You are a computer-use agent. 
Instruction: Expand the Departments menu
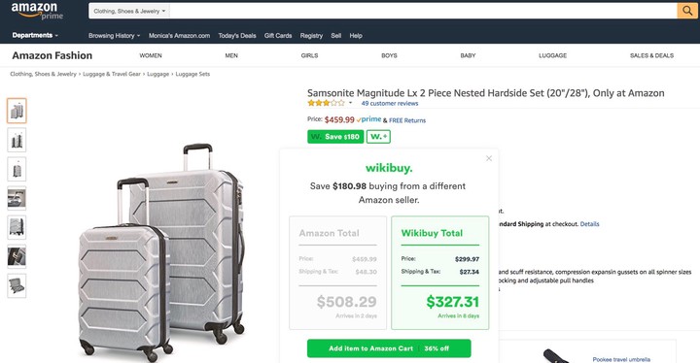[x=35, y=35]
